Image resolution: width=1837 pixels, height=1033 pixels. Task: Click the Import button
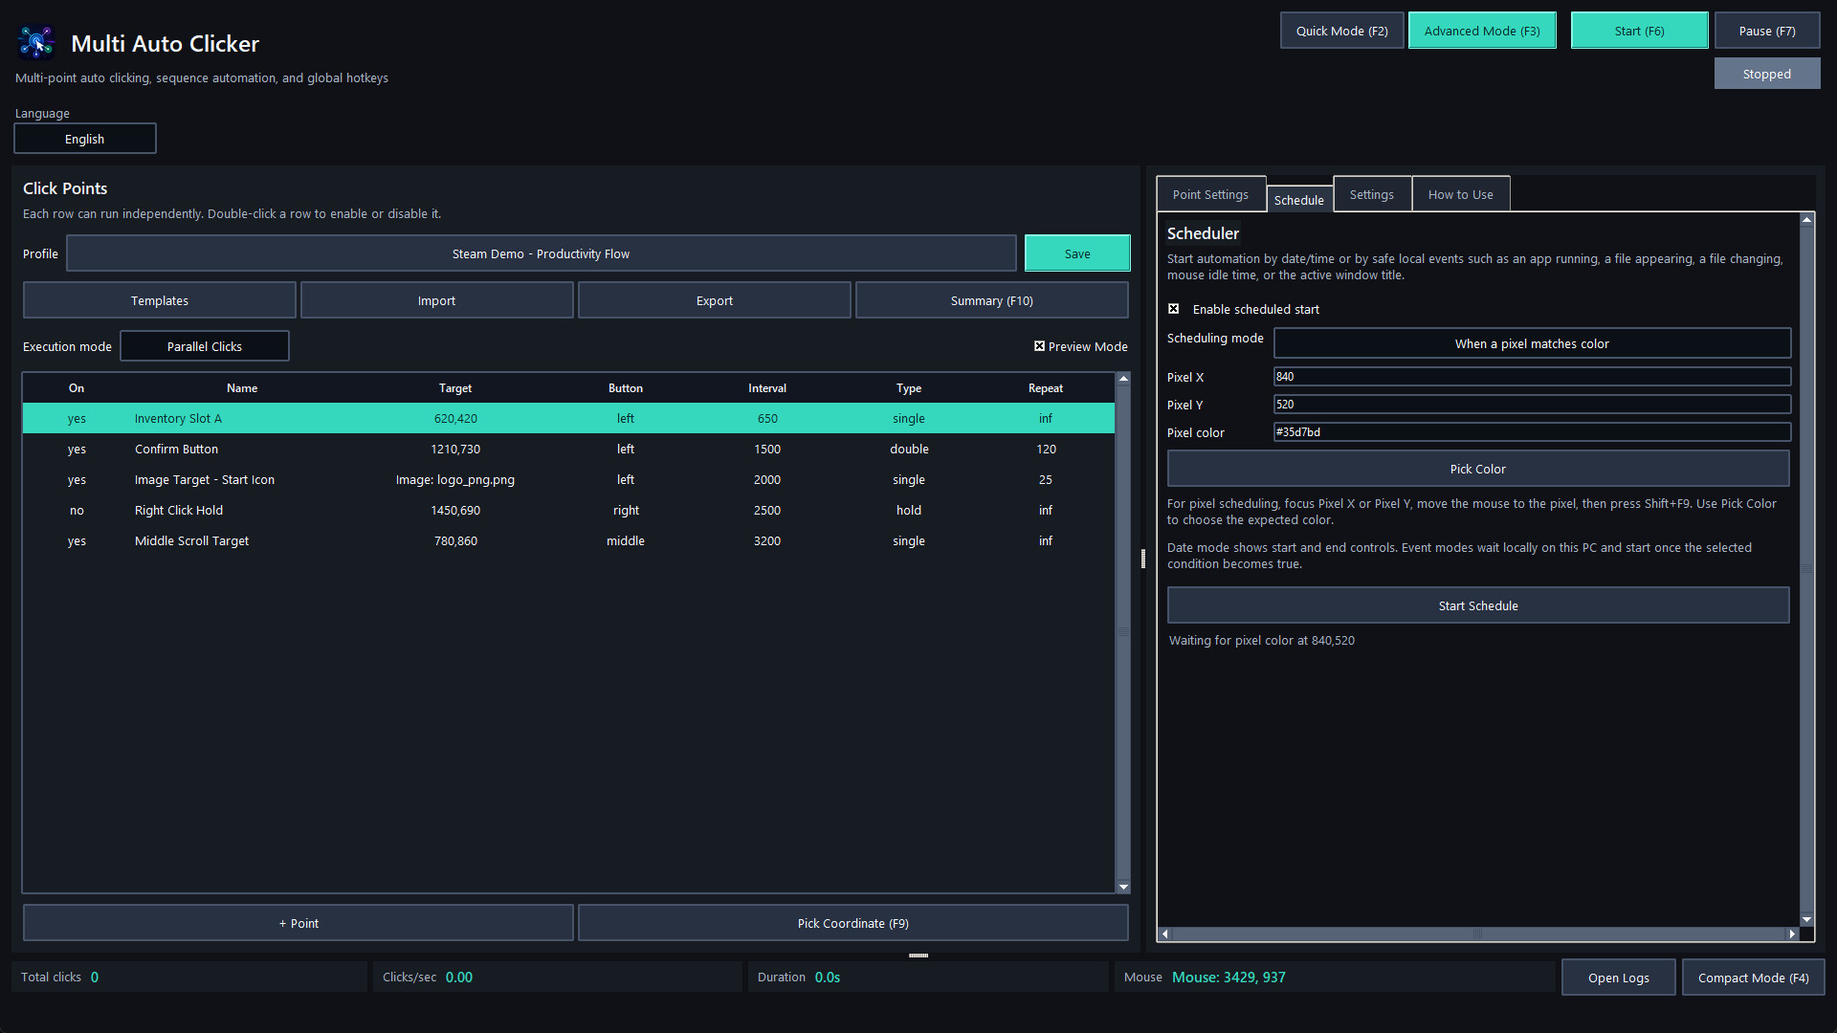(x=436, y=300)
